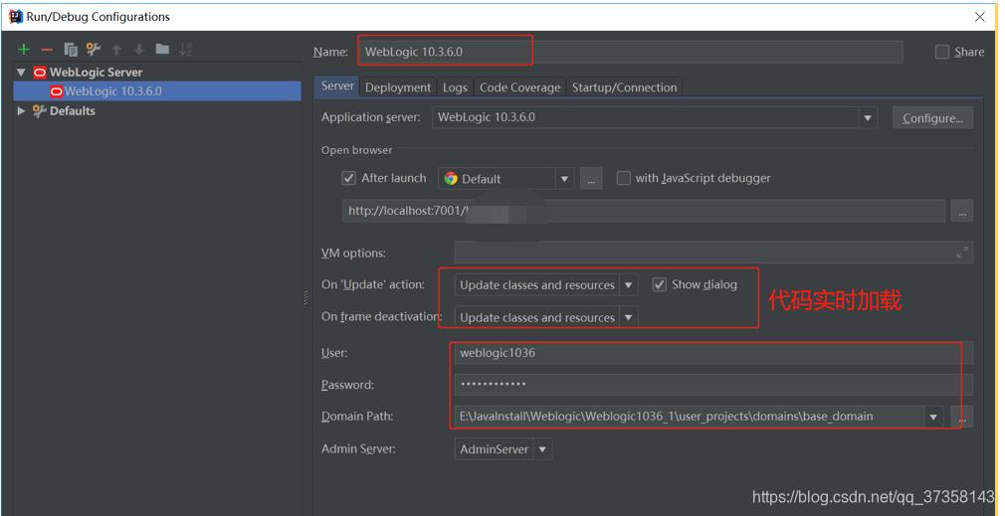Viewport: 1005px width, 516px height.
Task: Open the Domain Path dropdown arrow
Action: coord(933,417)
